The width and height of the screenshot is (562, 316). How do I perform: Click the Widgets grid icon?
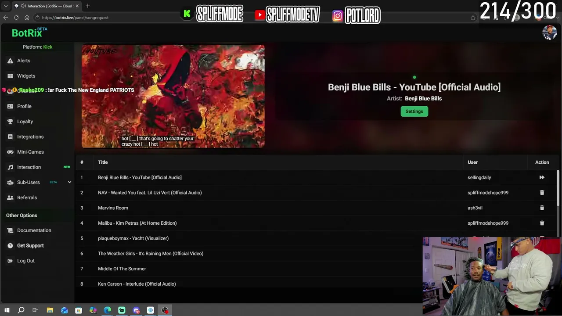(10, 76)
